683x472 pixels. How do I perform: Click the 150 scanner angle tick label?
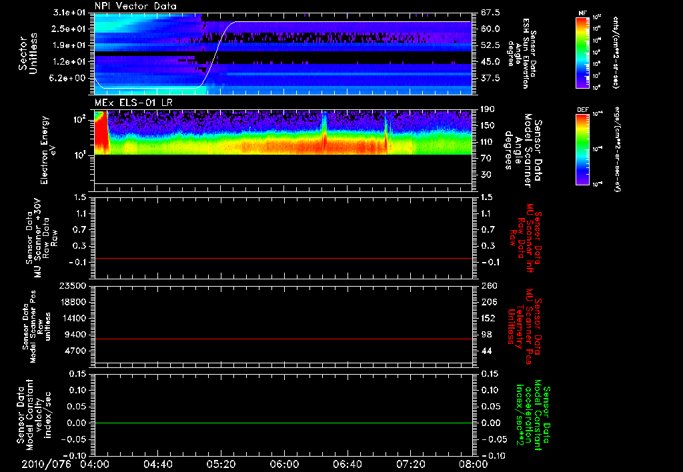488,126
